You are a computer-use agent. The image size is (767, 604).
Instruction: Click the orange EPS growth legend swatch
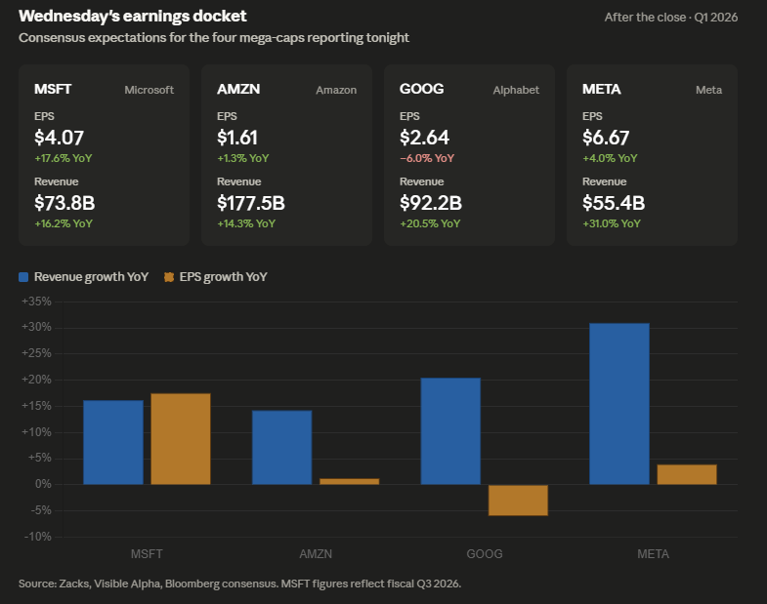[168, 277]
